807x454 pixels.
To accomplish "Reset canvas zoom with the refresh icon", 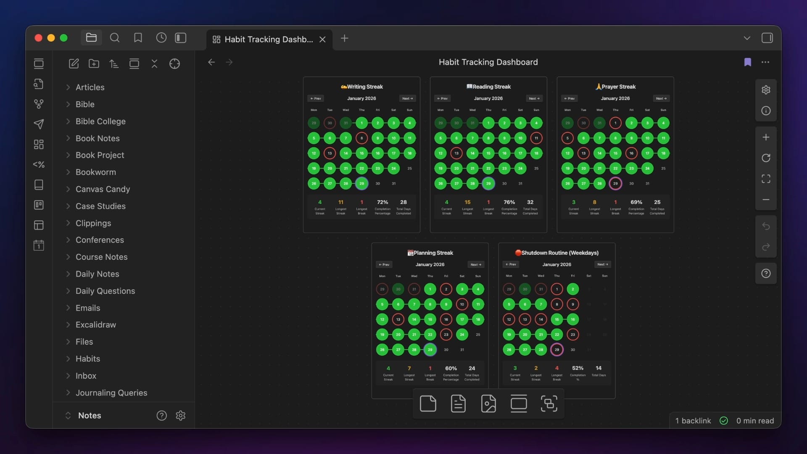I will click(766, 158).
